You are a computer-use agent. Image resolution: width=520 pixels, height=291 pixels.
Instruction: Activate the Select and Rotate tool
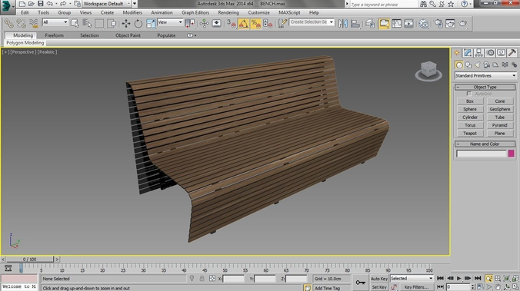point(138,24)
